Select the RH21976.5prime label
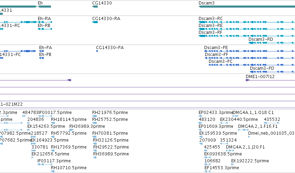Image resolution: width=295 pixels, height=173 pixels. tap(110, 113)
